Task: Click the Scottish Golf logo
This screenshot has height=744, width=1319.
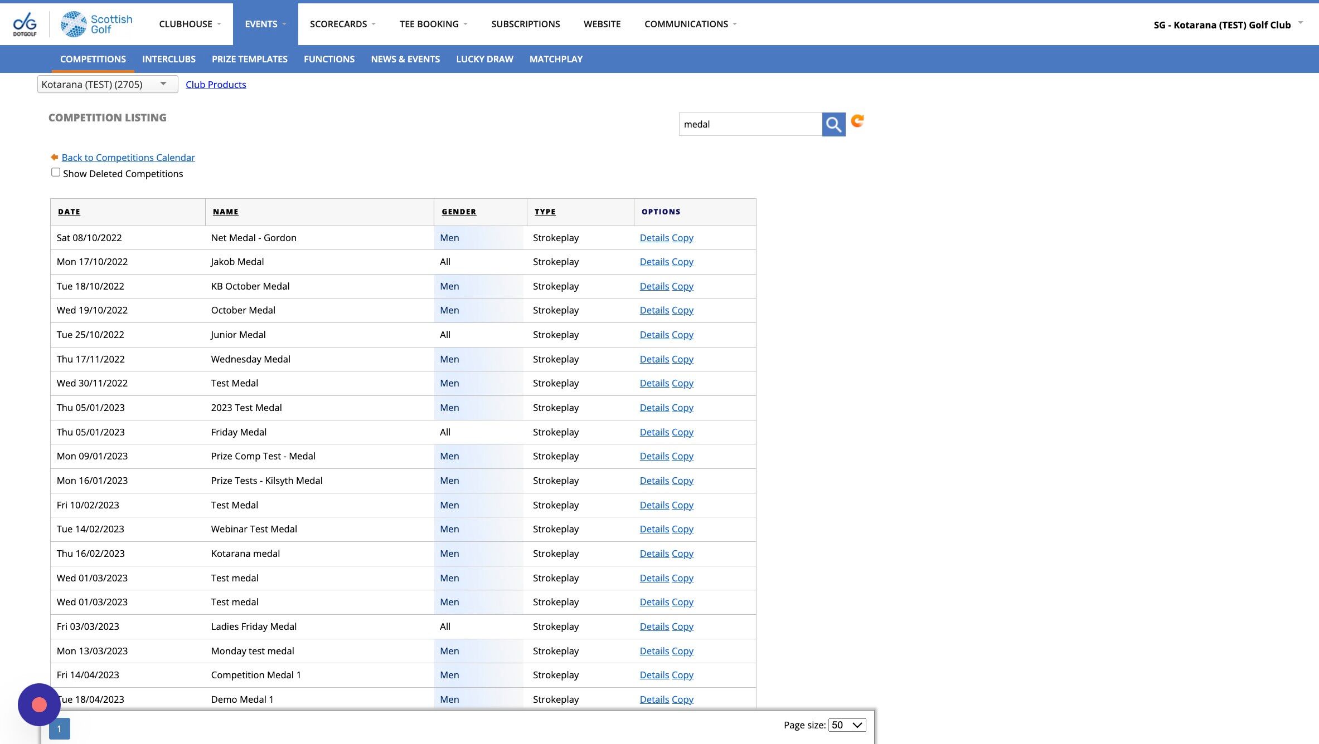Action: pyautogui.click(x=97, y=24)
